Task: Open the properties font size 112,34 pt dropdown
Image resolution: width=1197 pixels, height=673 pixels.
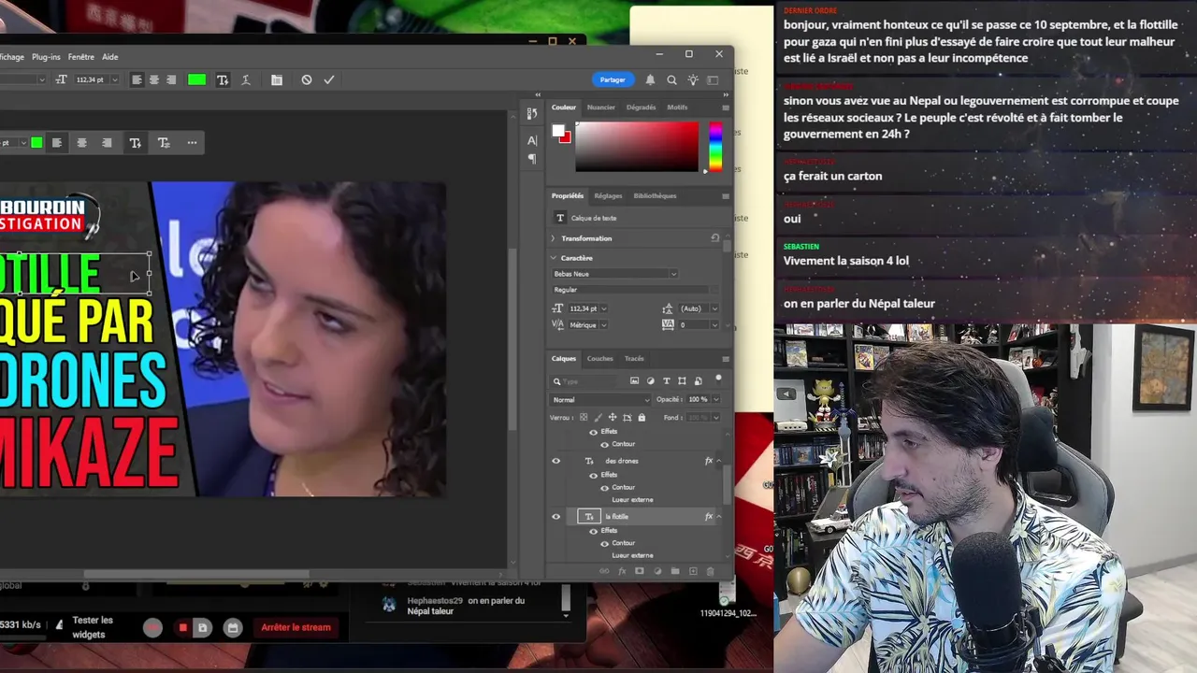Action: point(604,308)
